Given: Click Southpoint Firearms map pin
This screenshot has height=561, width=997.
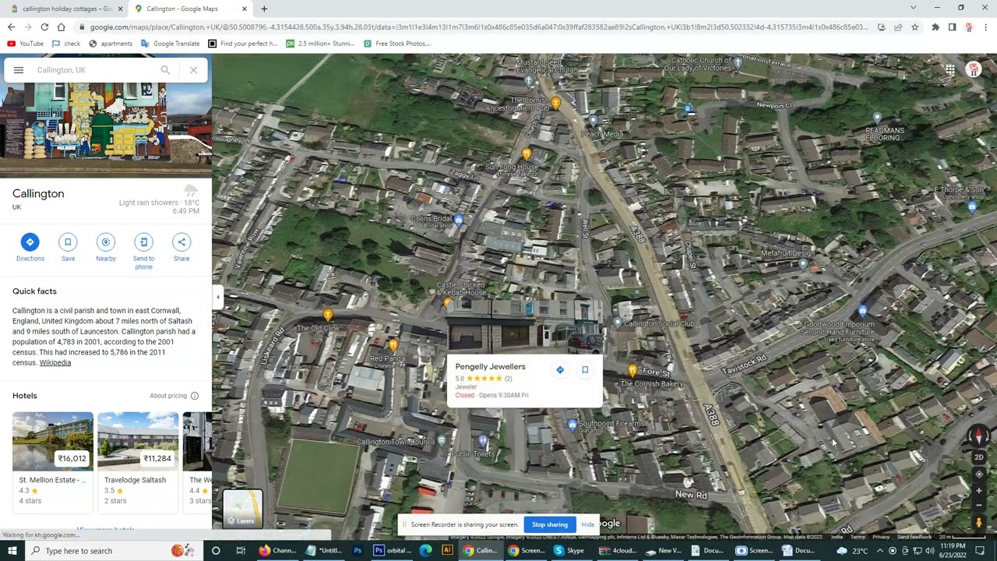Looking at the screenshot, I should (572, 425).
